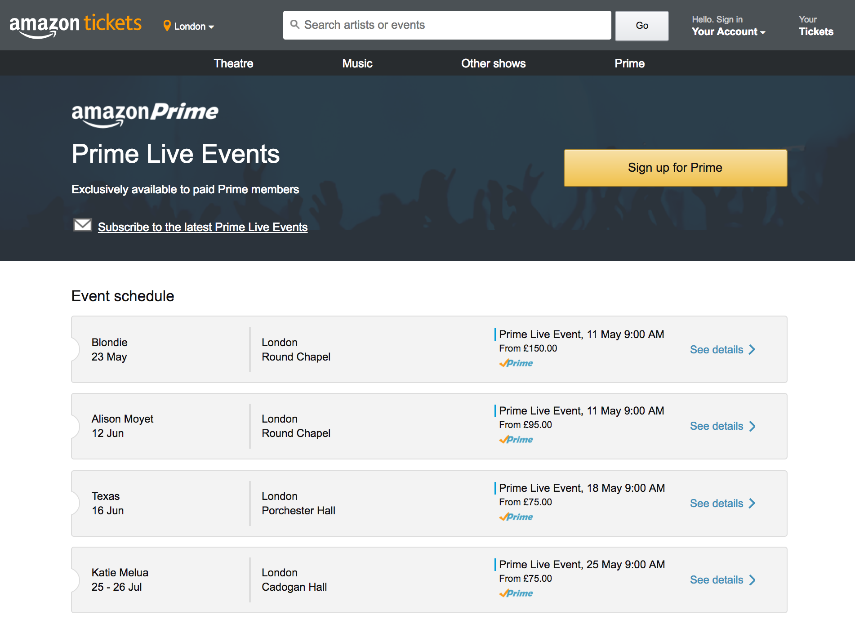Viewport: 855px width, 624px height.
Task: Click Hello. Sign in text
Action: pos(717,19)
